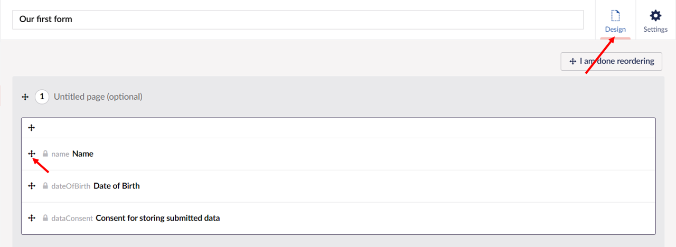Image resolution: width=676 pixels, height=247 pixels.
Task: Click the lock icon next to name alias
Action: [45, 154]
